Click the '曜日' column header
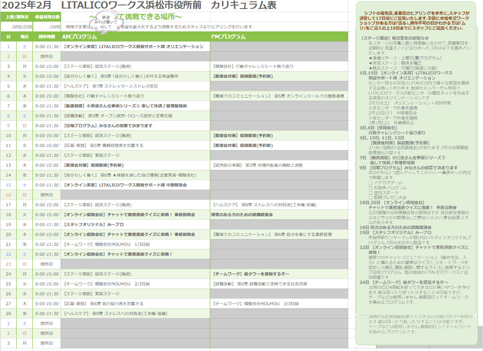 tap(25, 37)
